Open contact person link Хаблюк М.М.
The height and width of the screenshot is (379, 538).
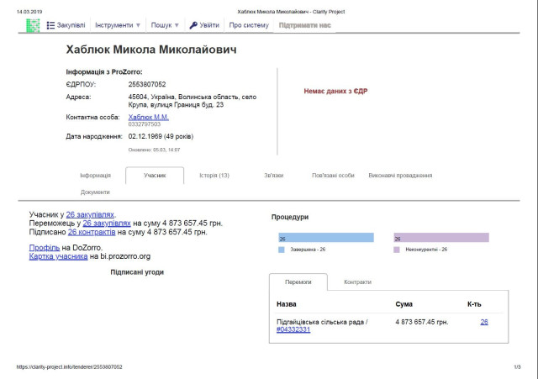tap(148, 117)
